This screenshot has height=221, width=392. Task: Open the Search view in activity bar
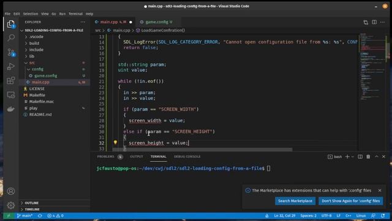pyautogui.click(x=11, y=38)
